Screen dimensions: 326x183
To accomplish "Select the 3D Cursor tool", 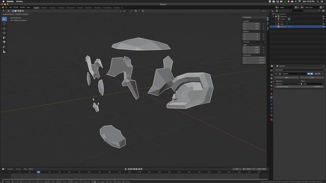I will pyautogui.click(x=4, y=24).
